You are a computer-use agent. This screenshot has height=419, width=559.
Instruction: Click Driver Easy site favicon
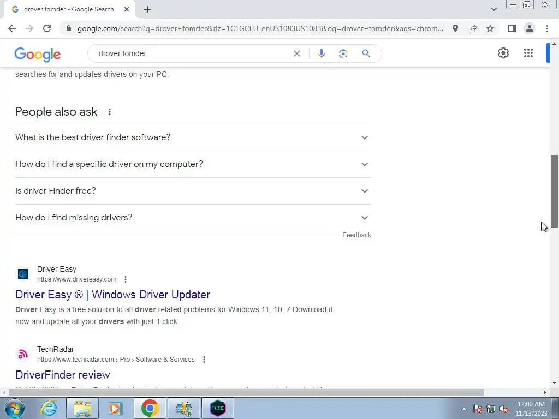click(23, 274)
